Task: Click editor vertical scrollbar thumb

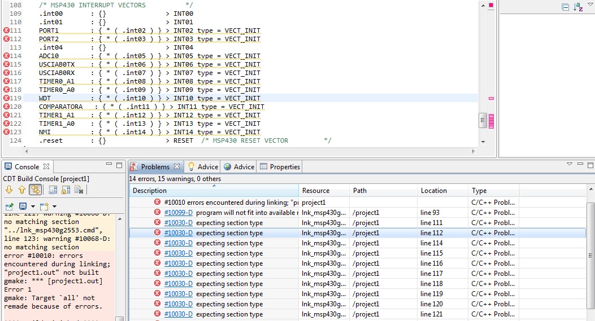Action: click(x=483, y=121)
